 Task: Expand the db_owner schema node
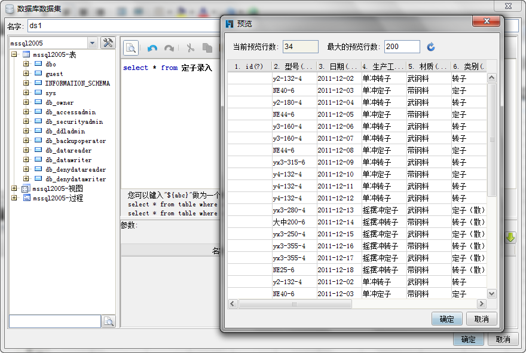pyautogui.click(x=26, y=102)
